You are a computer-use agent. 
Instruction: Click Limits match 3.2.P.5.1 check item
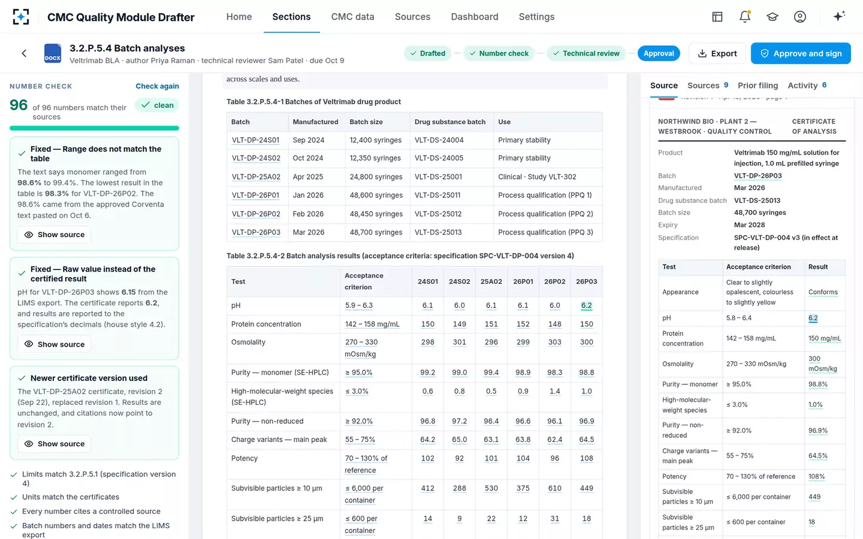pyautogui.click(x=94, y=479)
